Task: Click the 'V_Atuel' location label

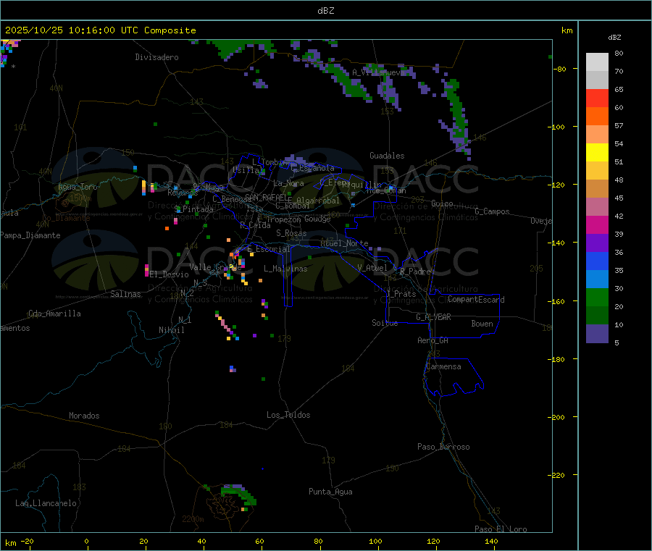Action: [x=372, y=268]
